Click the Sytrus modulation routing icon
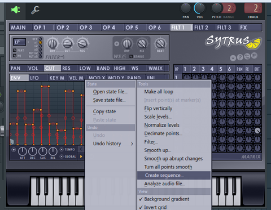Image resolution: width=271 pixels, height=210 pixels. coord(247,56)
